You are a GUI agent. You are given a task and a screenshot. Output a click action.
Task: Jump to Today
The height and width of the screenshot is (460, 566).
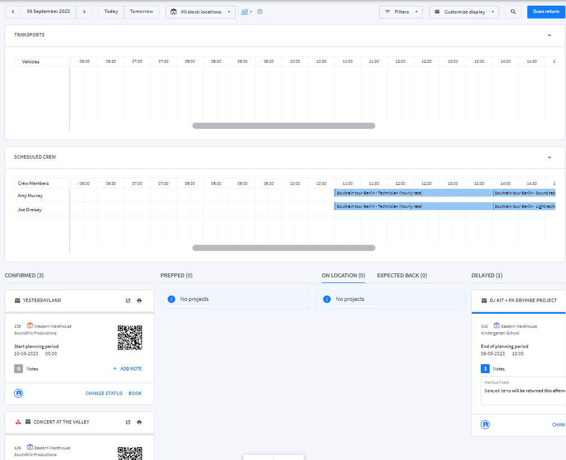(111, 12)
